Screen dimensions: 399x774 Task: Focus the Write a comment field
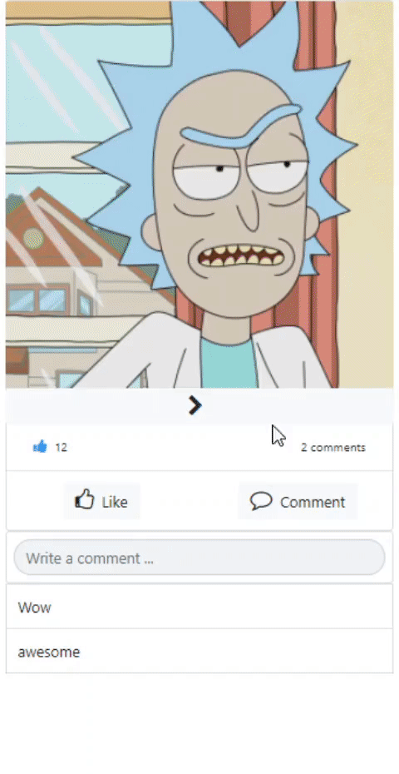[199, 558]
